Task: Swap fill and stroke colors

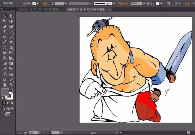Action: pos(12,89)
